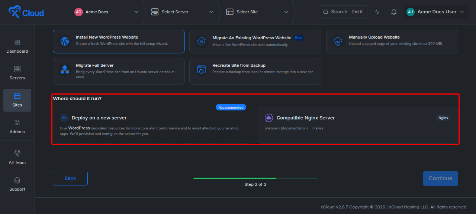Click the Step 2 of 3 progress bar
The height and width of the screenshot is (214, 476).
(x=255, y=178)
